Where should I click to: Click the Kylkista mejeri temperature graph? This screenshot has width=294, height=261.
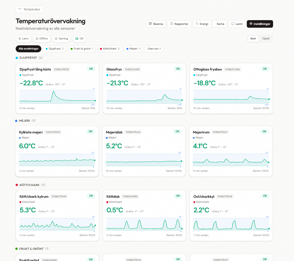coord(57,160)
